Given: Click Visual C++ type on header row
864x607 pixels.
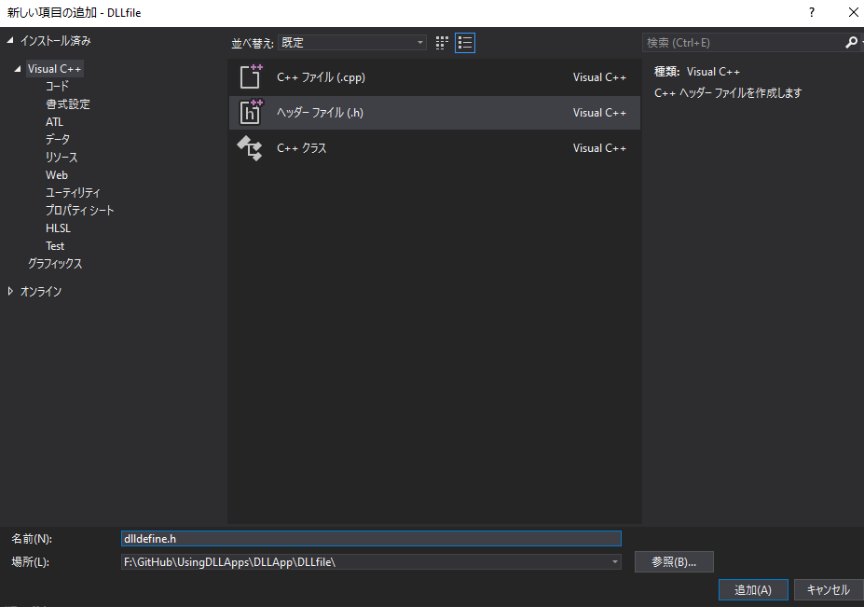Looking at the screenshot, I should tap(599, 113).
